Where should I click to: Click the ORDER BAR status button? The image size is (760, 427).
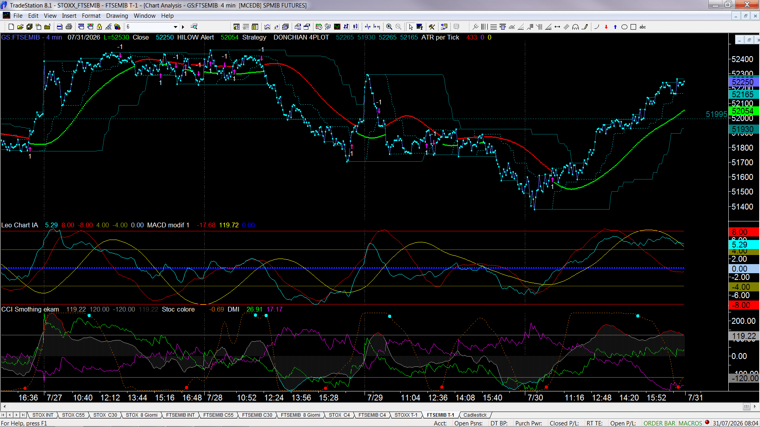pos(659,423)
